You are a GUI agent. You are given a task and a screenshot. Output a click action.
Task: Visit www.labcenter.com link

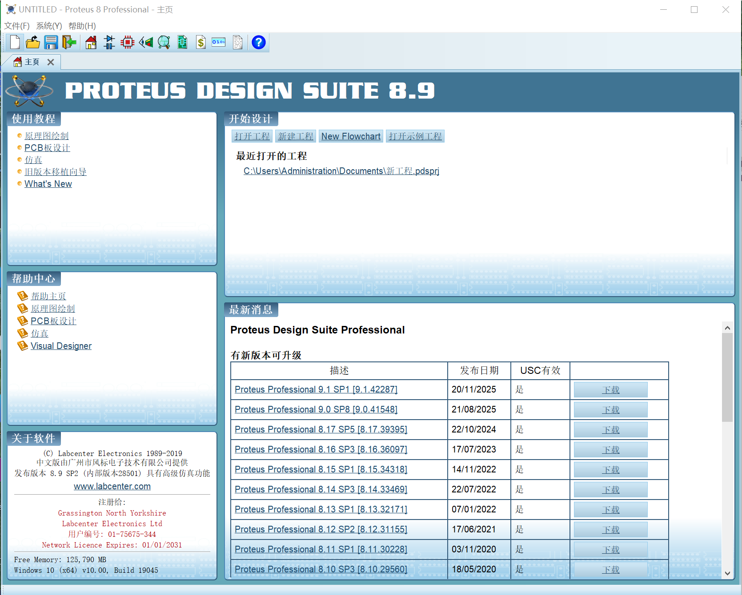112,486
